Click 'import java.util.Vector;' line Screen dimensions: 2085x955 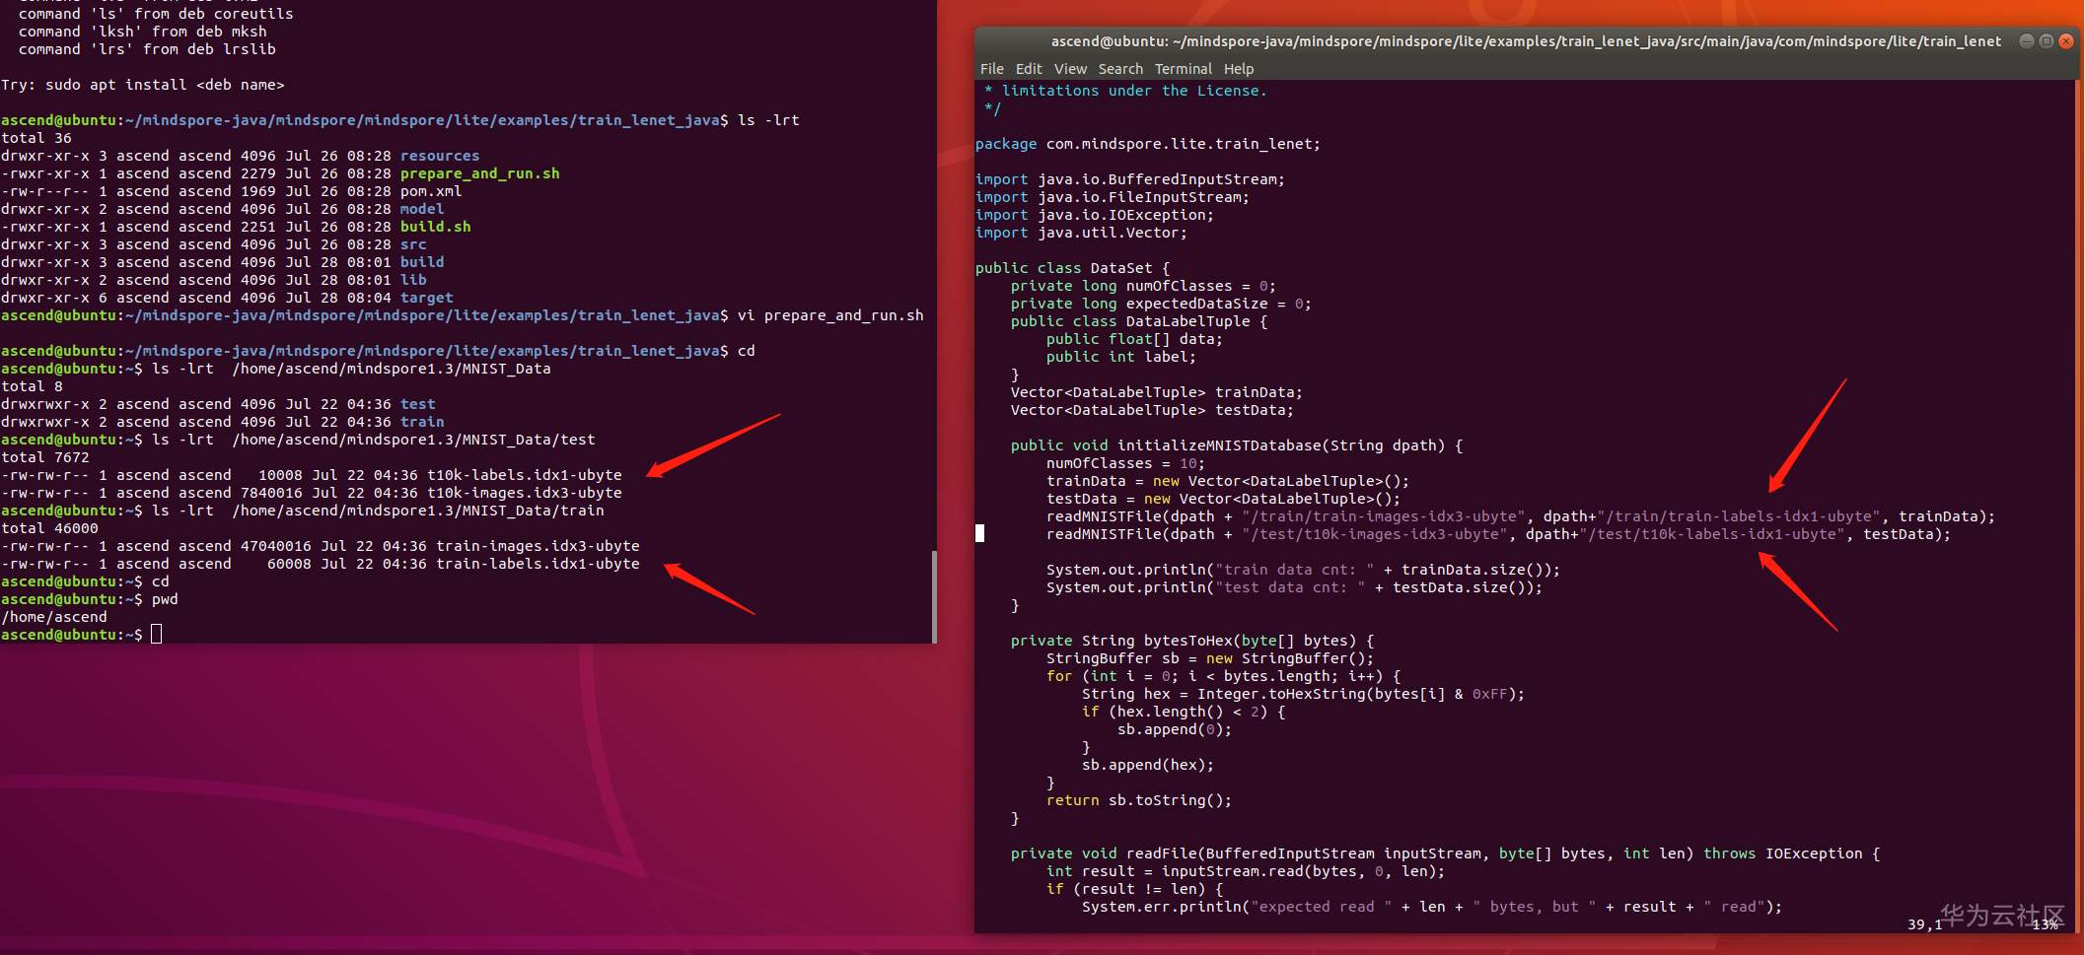tap(1081, 233)
